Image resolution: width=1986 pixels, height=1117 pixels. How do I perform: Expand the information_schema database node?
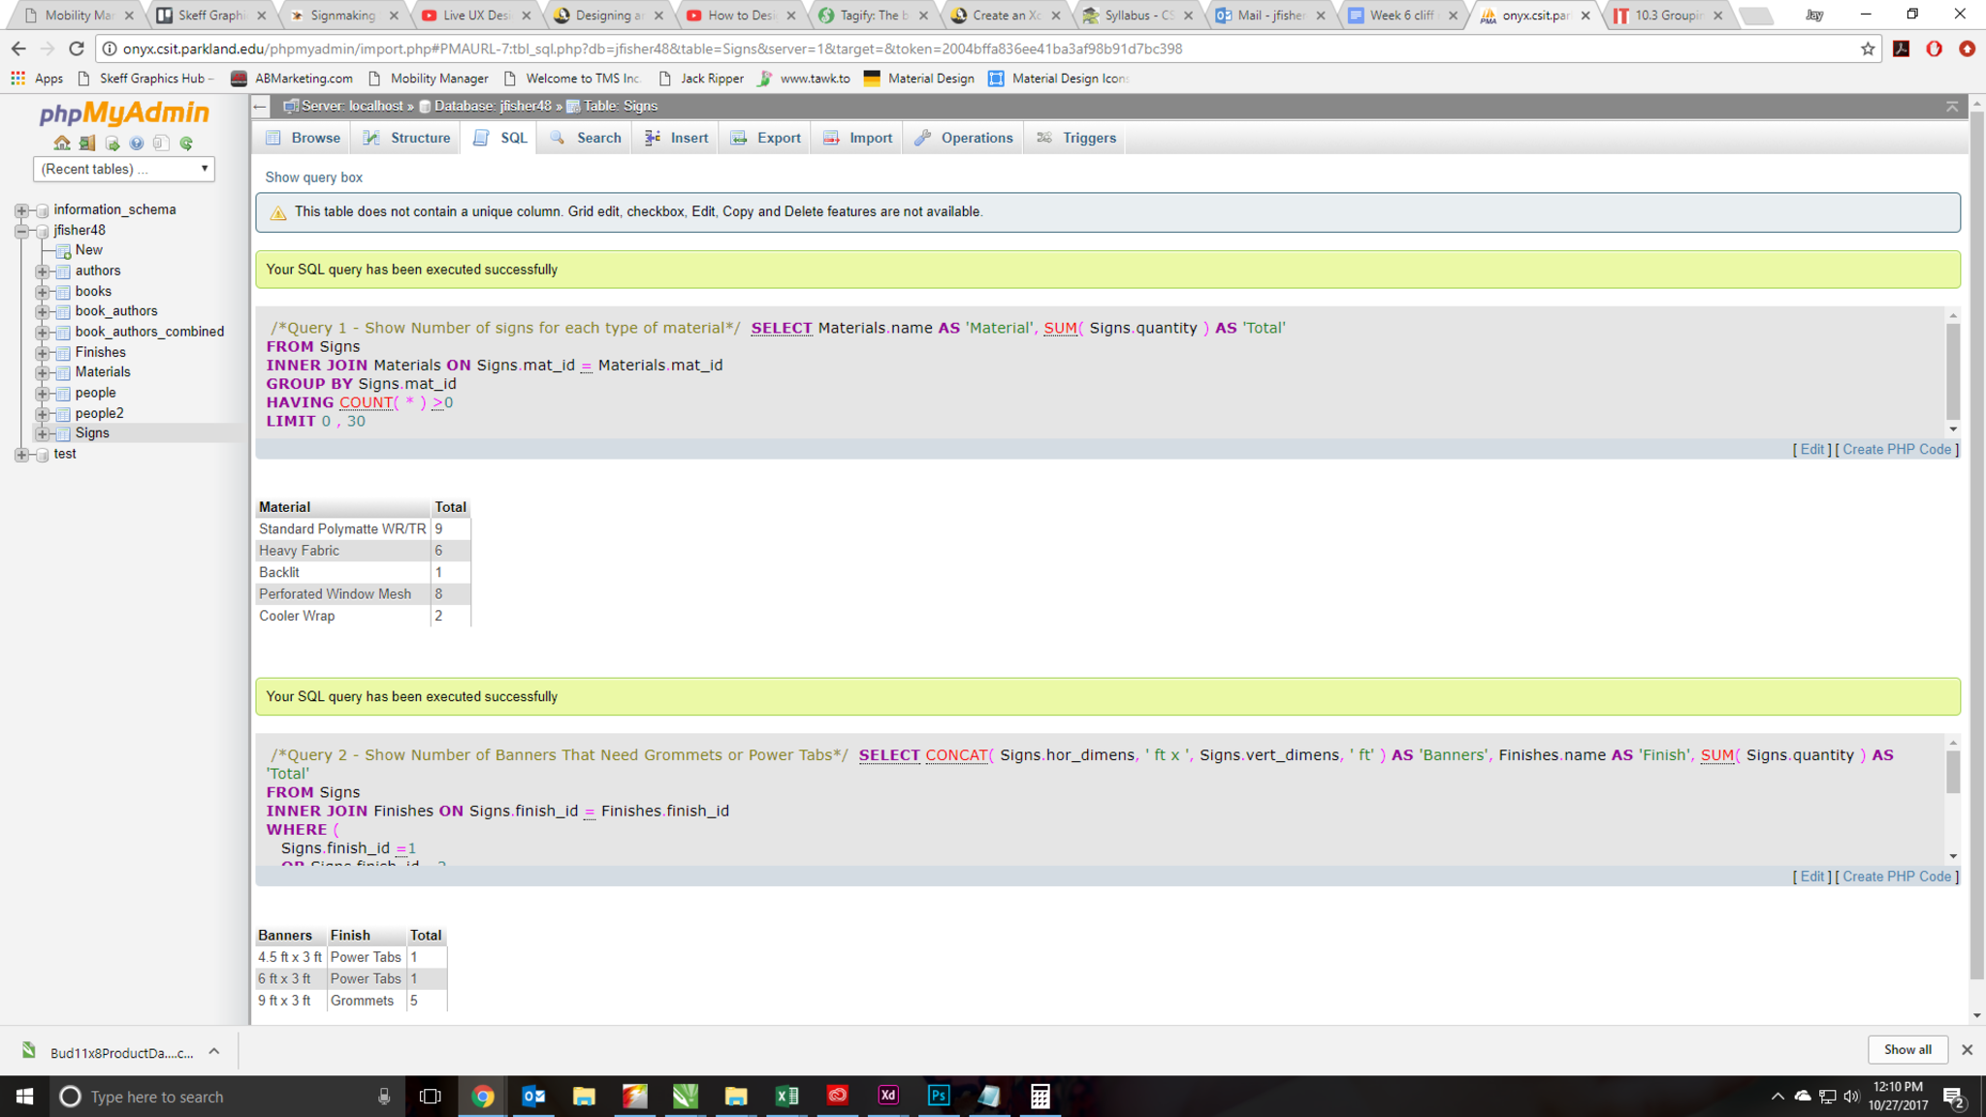click(21, 210)
